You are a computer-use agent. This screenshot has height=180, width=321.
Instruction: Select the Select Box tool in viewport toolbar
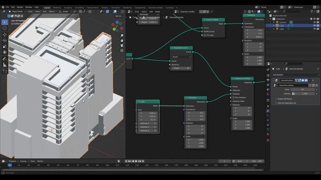click(5, 22)
